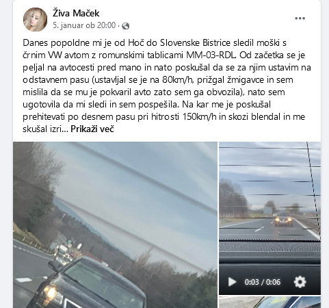Click headlights of following car in video
This screenshot has width=329, height=308.
(x=283, y=220)
